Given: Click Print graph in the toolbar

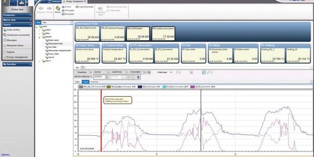Looking at the screenshot, I should point(68,10).
